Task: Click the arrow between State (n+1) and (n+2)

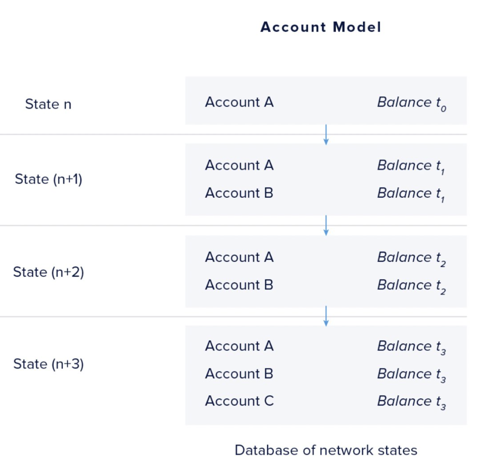Action: pyautogui.click(x=326, y=225)
